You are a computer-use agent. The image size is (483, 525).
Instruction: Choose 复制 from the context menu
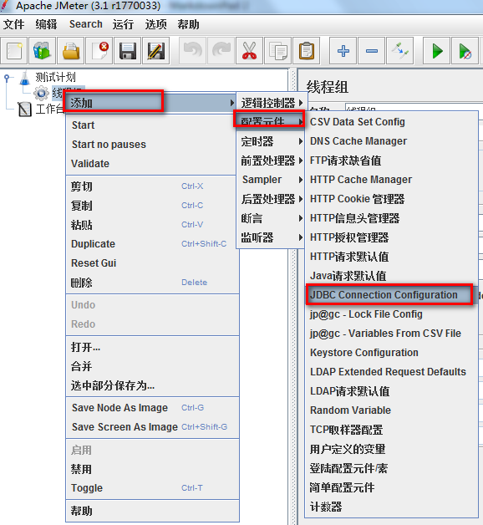(x=152, y=206)
